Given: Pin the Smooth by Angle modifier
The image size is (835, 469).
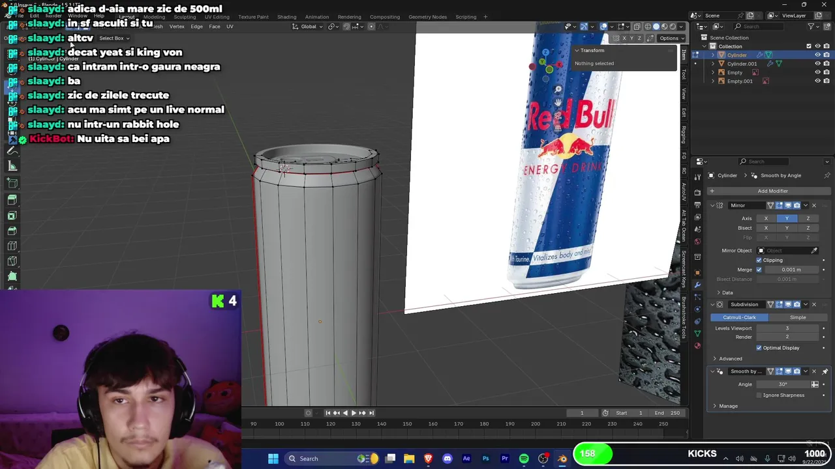Looking at the screenshot, I should pos(825,371).
